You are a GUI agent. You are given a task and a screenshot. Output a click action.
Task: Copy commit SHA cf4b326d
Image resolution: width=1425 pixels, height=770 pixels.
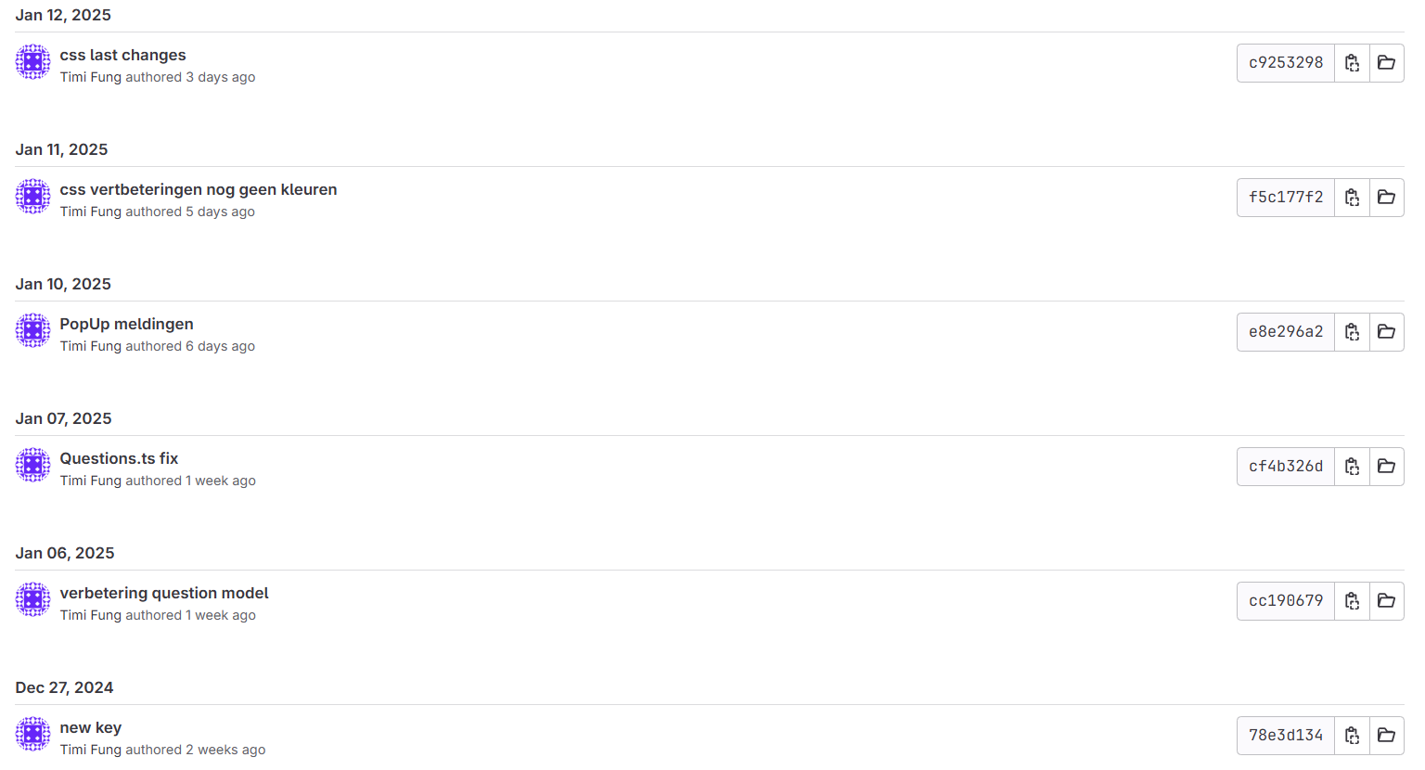(1352, 467)
